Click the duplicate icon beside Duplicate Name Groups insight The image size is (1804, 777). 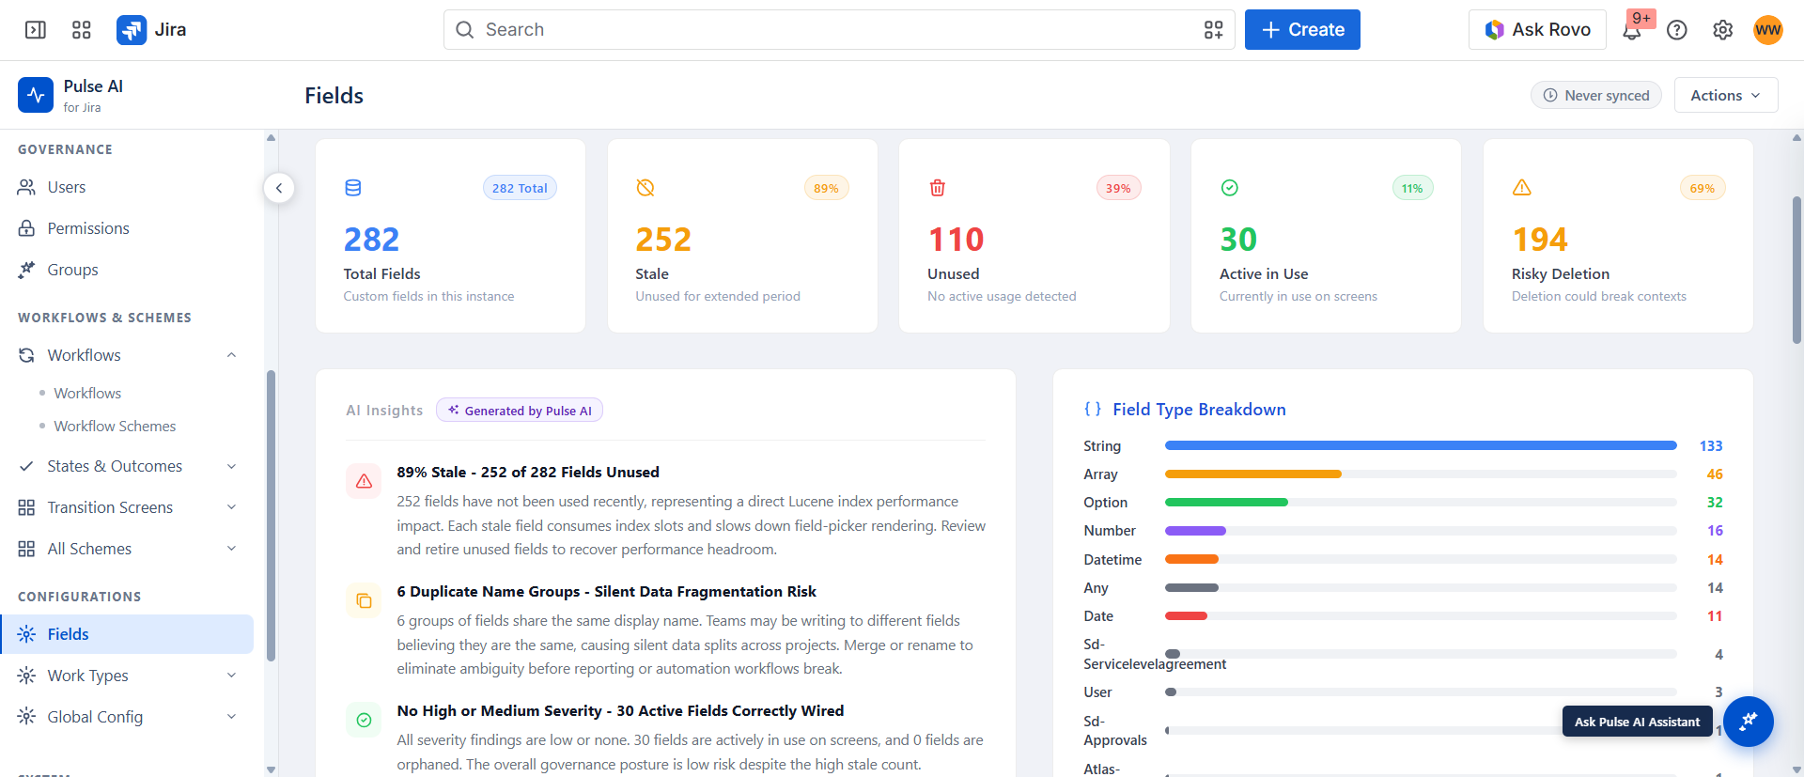tap(364, 600)
